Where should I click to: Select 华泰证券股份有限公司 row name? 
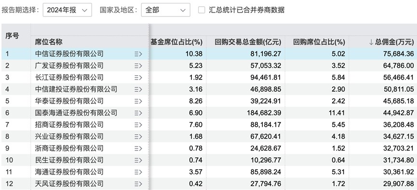pos(69,101)
